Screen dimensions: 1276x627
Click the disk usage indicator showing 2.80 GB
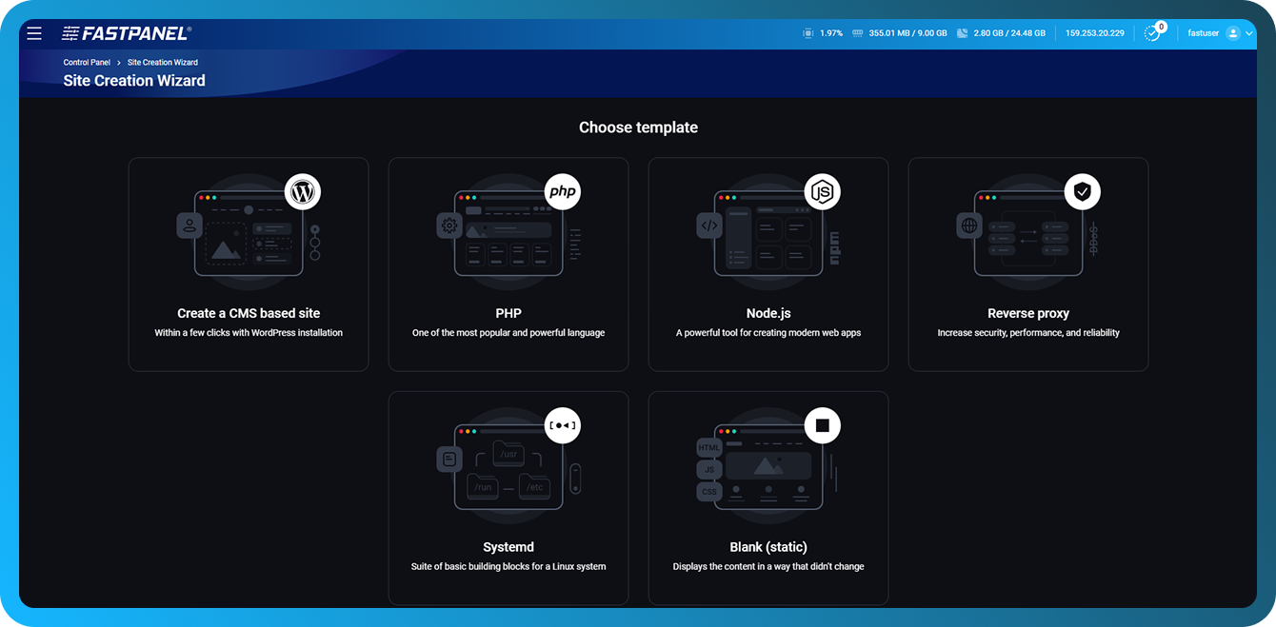(997, 31)
